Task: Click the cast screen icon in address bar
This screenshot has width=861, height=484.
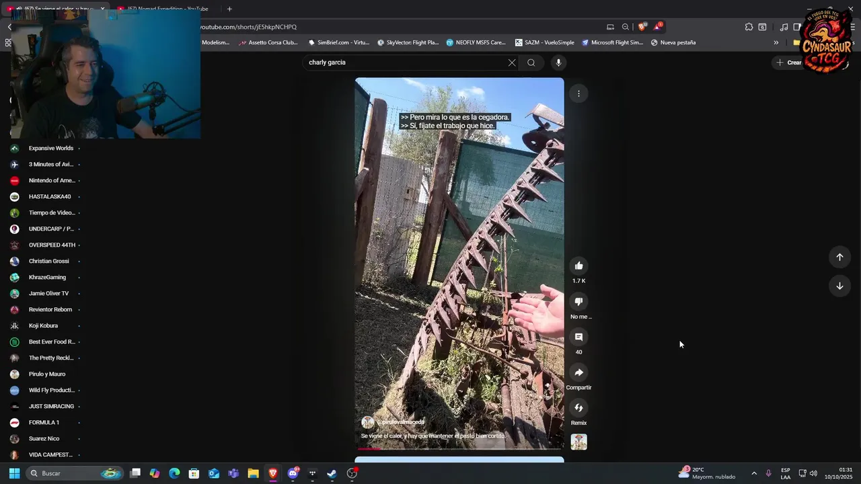Action: [x=610, y=27]
